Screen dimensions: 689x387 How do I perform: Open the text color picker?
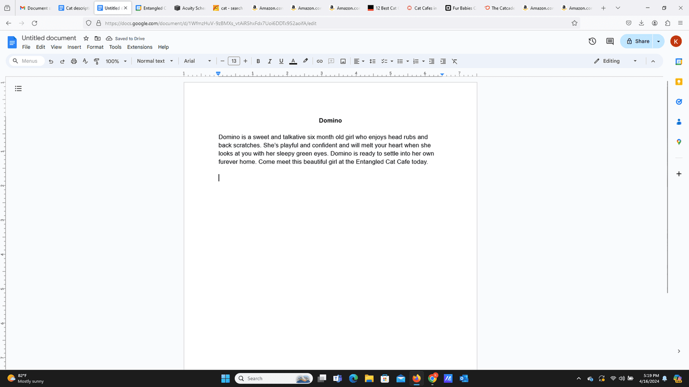[293, 61]
